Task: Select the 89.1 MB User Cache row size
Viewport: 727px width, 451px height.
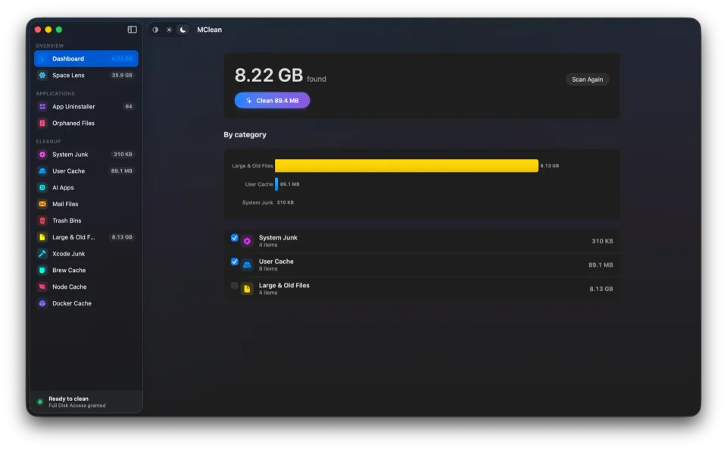Action: tap(601, 265)
